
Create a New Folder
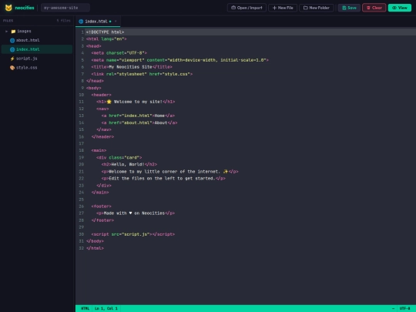[317, 8]
